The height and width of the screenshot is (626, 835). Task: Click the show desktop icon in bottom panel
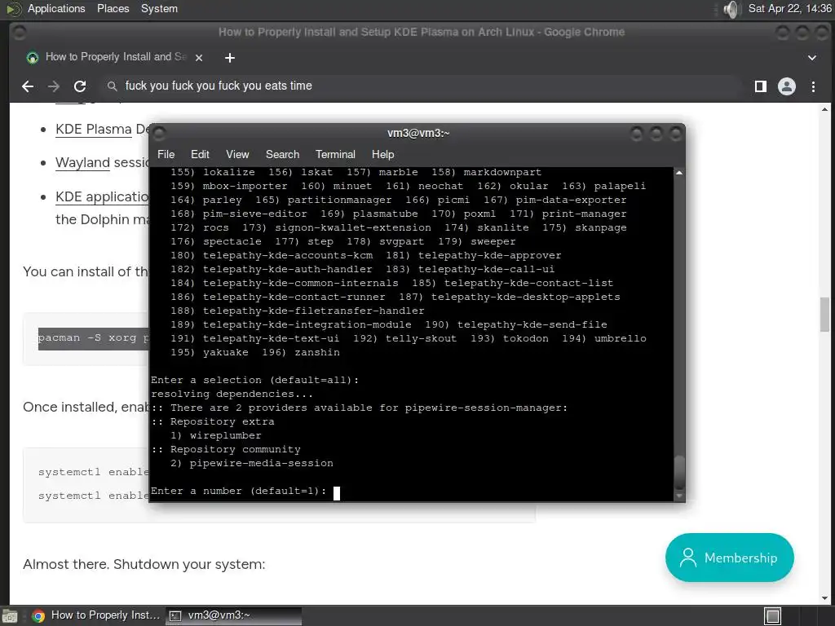9,616
